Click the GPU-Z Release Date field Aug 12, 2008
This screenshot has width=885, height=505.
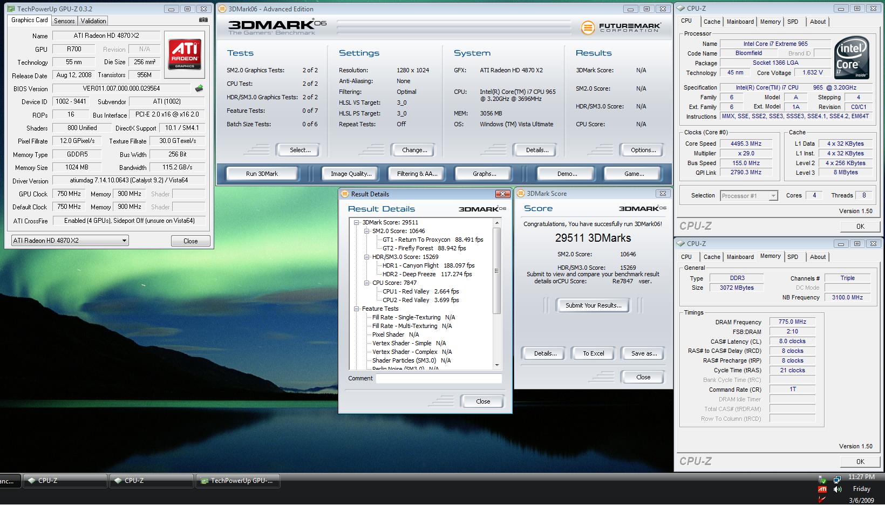pyautogui.click(x=74, y=75)
